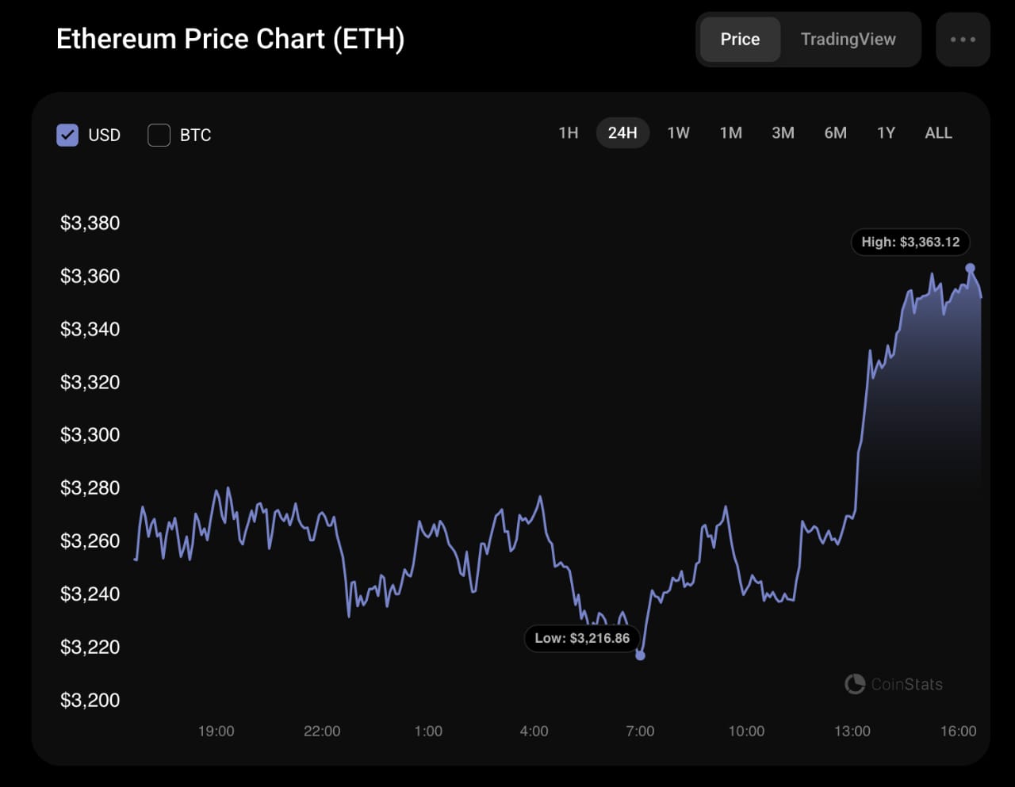
Task: Click the 13:00 time axis label
Action: click(852, 731)
